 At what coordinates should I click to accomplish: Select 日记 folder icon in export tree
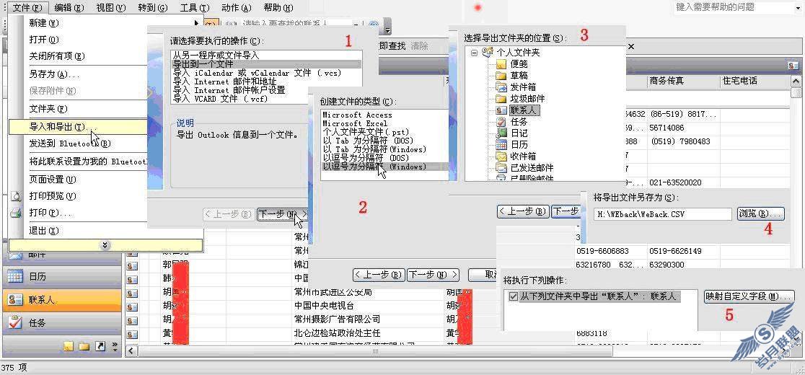pos(501,133)
